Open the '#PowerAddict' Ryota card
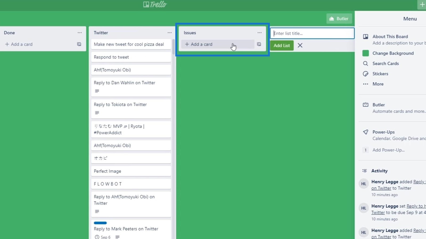The width and height of the screenshot is (426, 239). tap(131, 129)
